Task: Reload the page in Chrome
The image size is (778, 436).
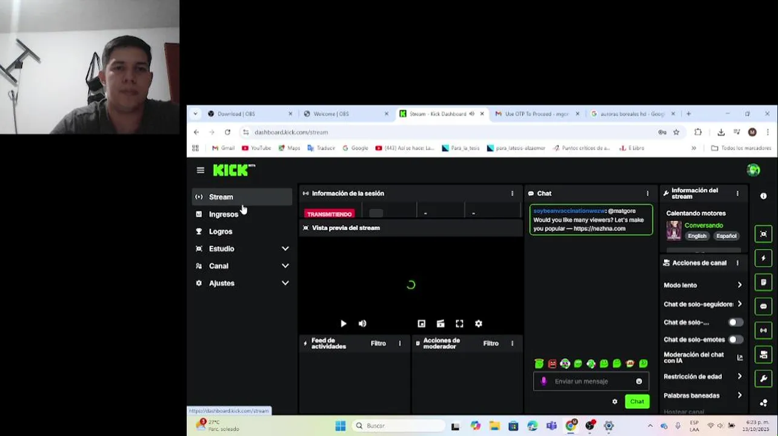Action: [x=227, y=132]
